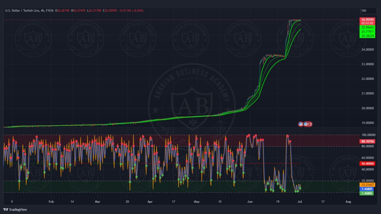
Task: Click the Jun date on the time axis
Action: point(250,202)
